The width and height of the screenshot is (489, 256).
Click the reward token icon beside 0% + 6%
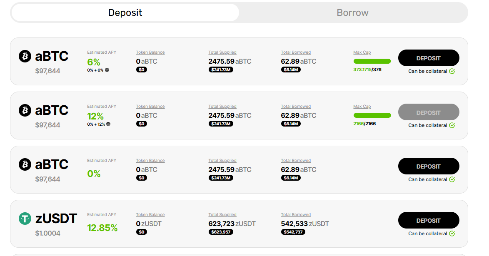[107, 70]
